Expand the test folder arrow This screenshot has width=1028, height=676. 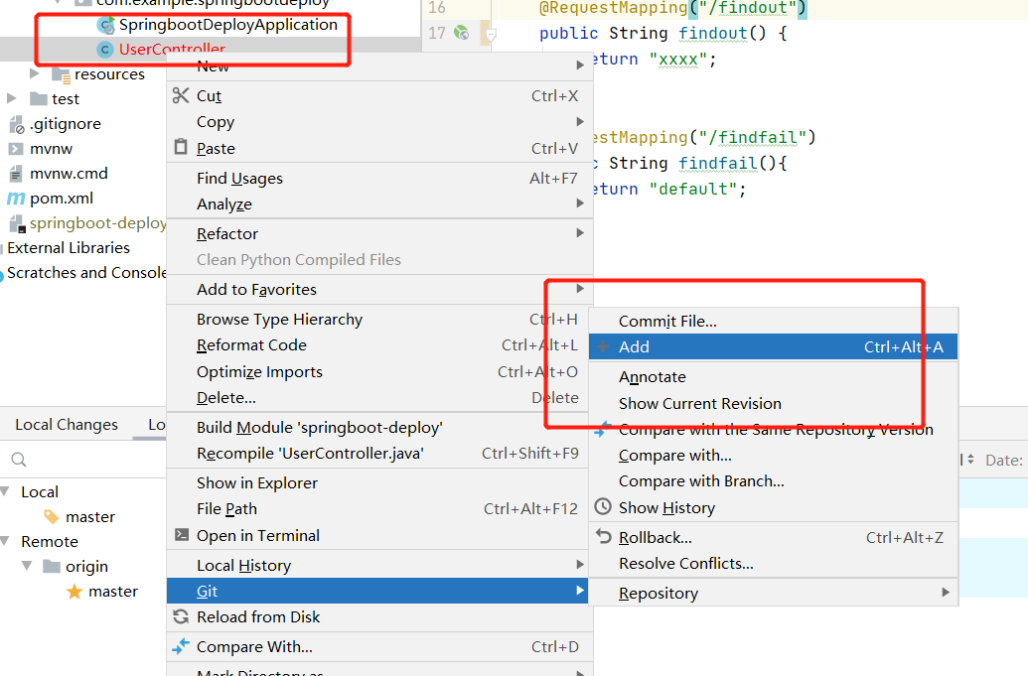coord(11,98)
